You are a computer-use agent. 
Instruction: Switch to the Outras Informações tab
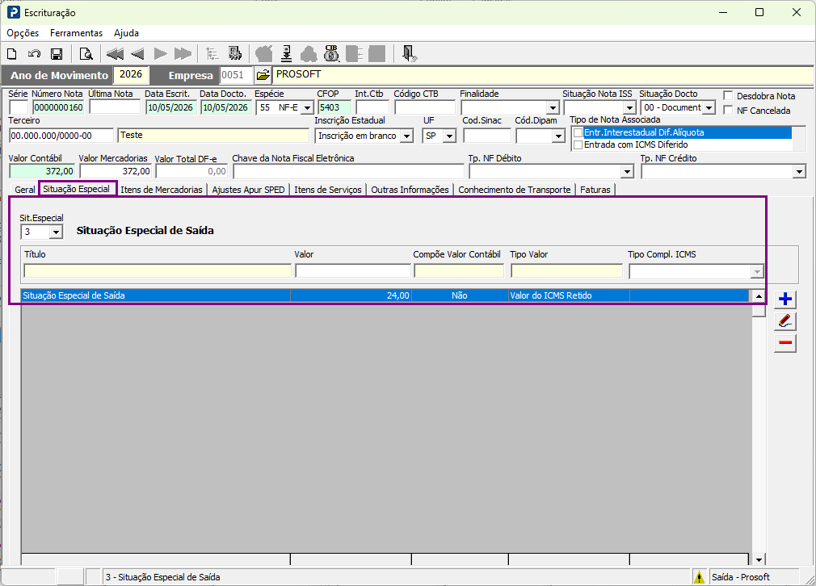click(410, 190)
